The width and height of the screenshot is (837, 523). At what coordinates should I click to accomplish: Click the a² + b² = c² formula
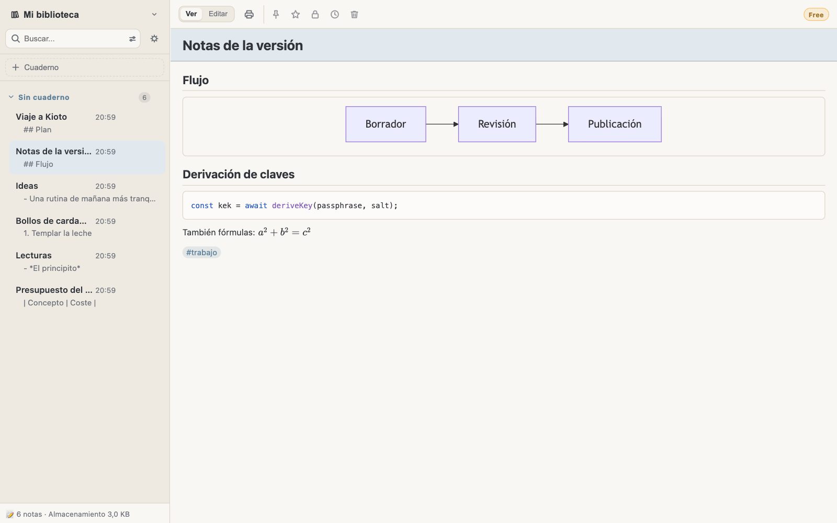285,232
